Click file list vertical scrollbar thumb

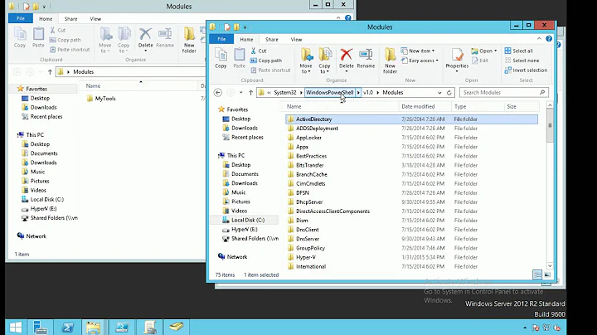click(x=550, y=126)
